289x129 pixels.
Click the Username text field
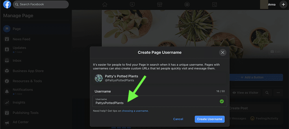click(156, 101)
